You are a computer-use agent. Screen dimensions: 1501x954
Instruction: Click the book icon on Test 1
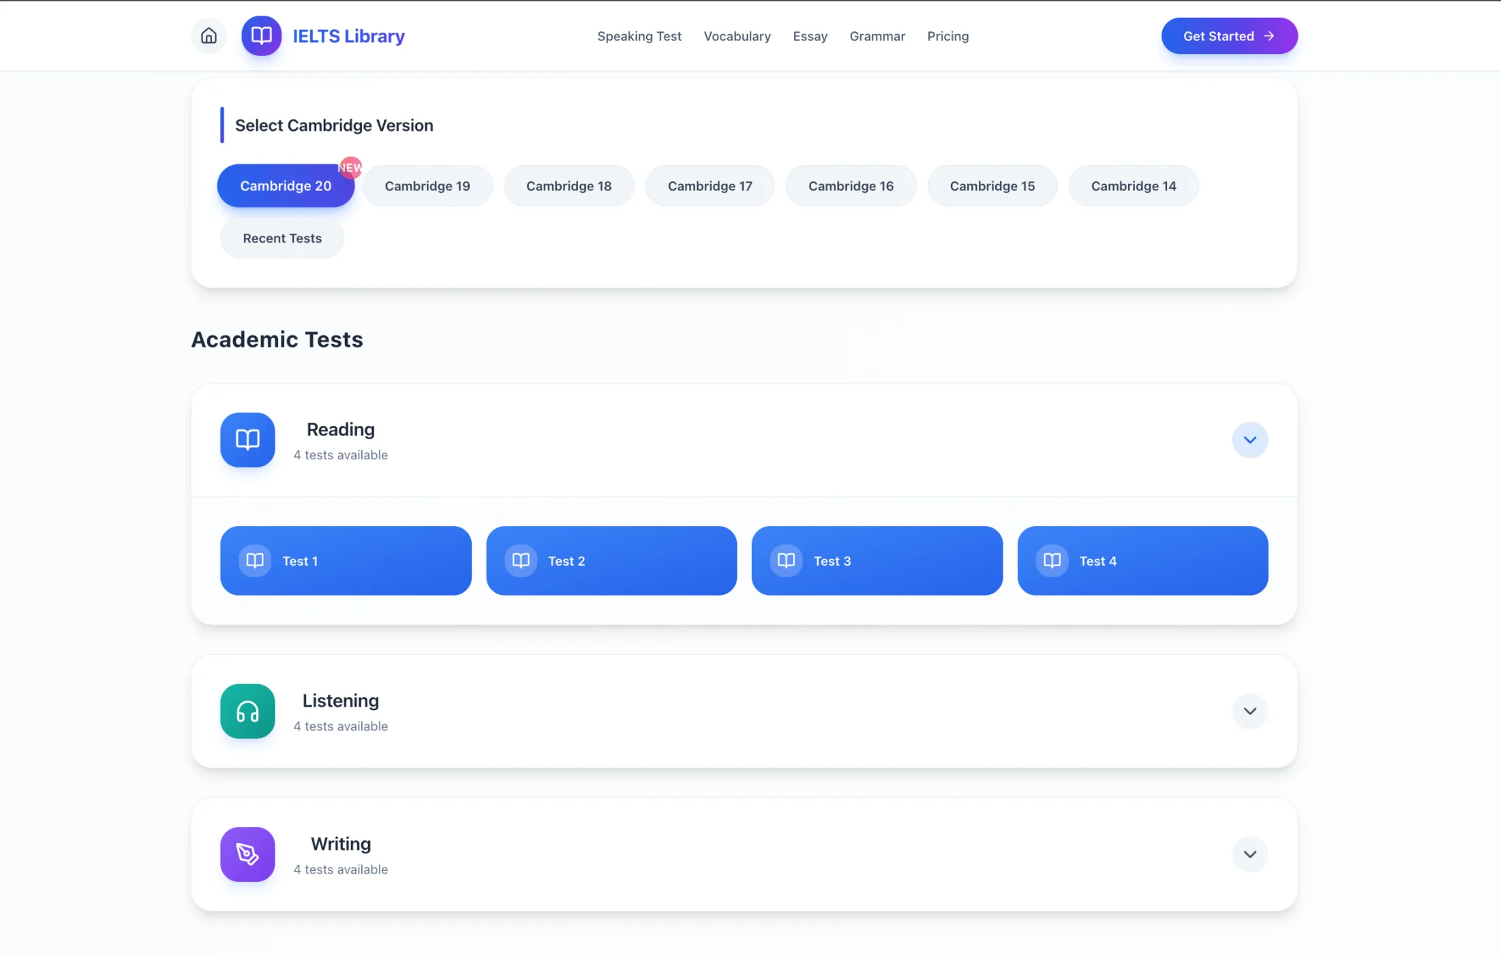tap(255, 560)
